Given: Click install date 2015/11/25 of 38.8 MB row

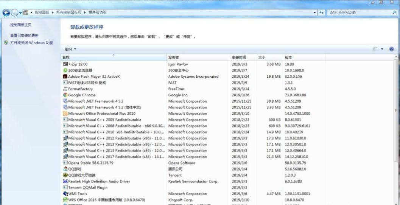Looking at the screenshot, I should pos(241,101).
